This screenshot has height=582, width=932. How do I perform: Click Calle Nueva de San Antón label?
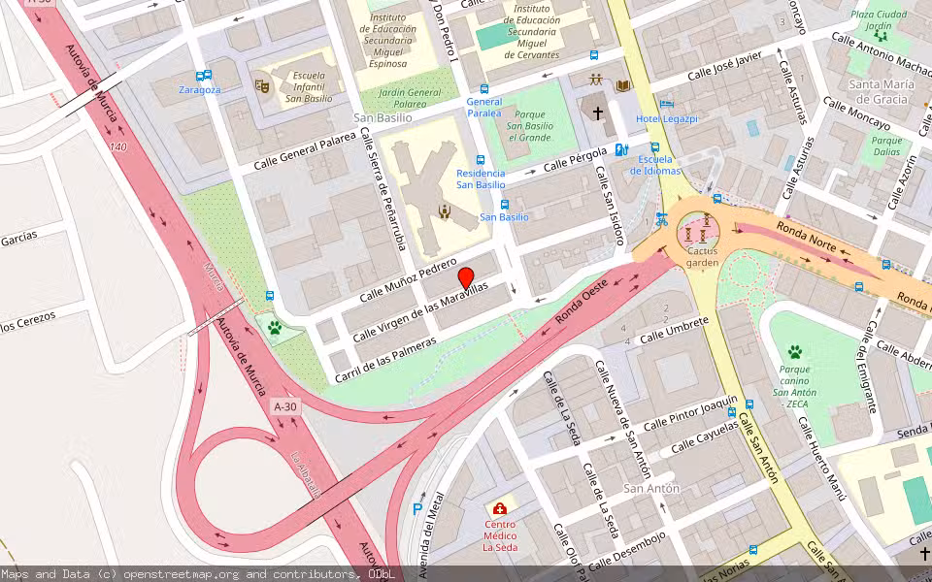click(623, 419)
